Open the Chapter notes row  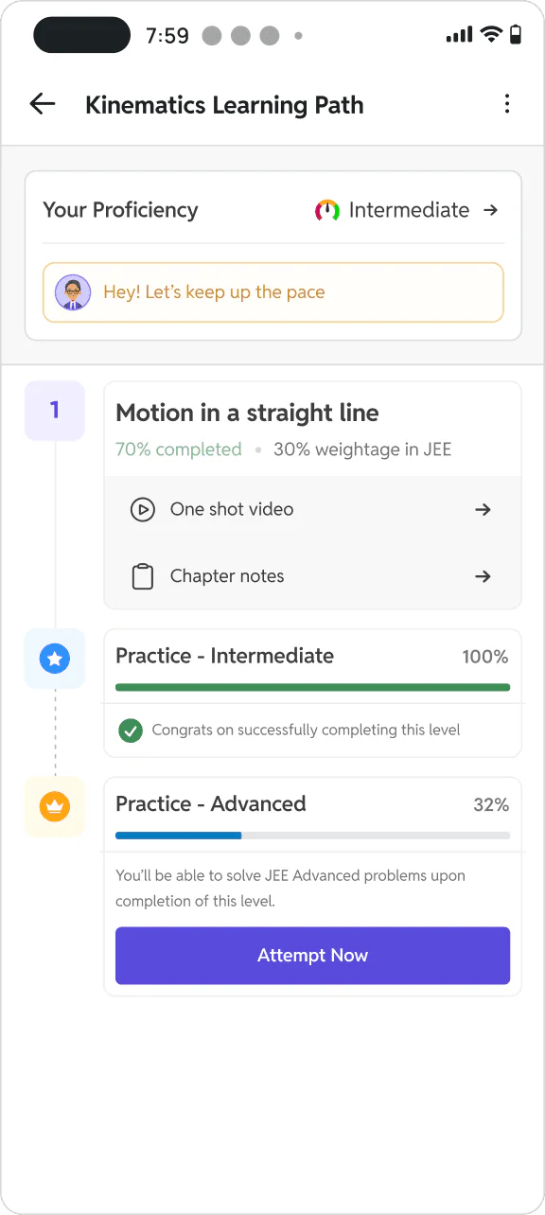(x=312, y=576)
